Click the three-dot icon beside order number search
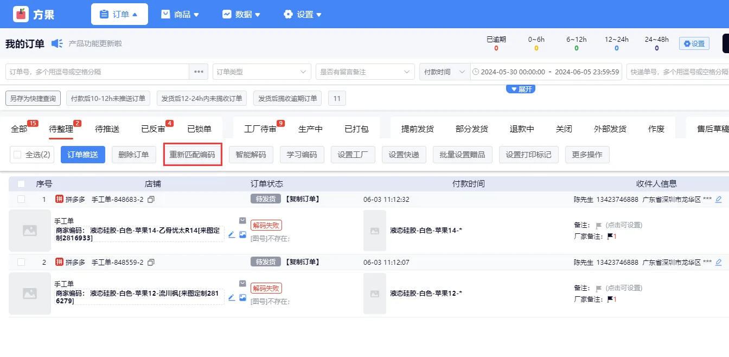729x357 pixels. pos(199,72)
